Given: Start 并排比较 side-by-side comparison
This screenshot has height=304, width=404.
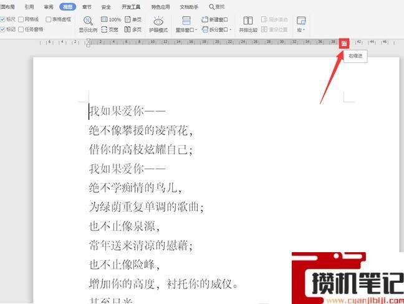Looking at the screenshot, I should pyautogui.click(x=248, y=24).
